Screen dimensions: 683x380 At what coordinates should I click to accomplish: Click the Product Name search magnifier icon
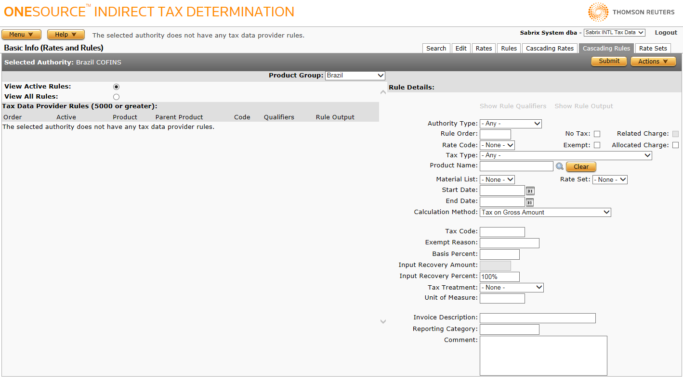[x=559, y=166]
